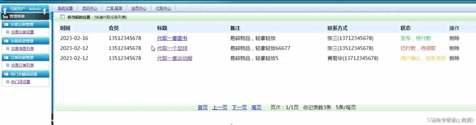The width and height of the screenshot is (476, 125).
Task: Click the page icon before 热门词设置
Action: 8,82
